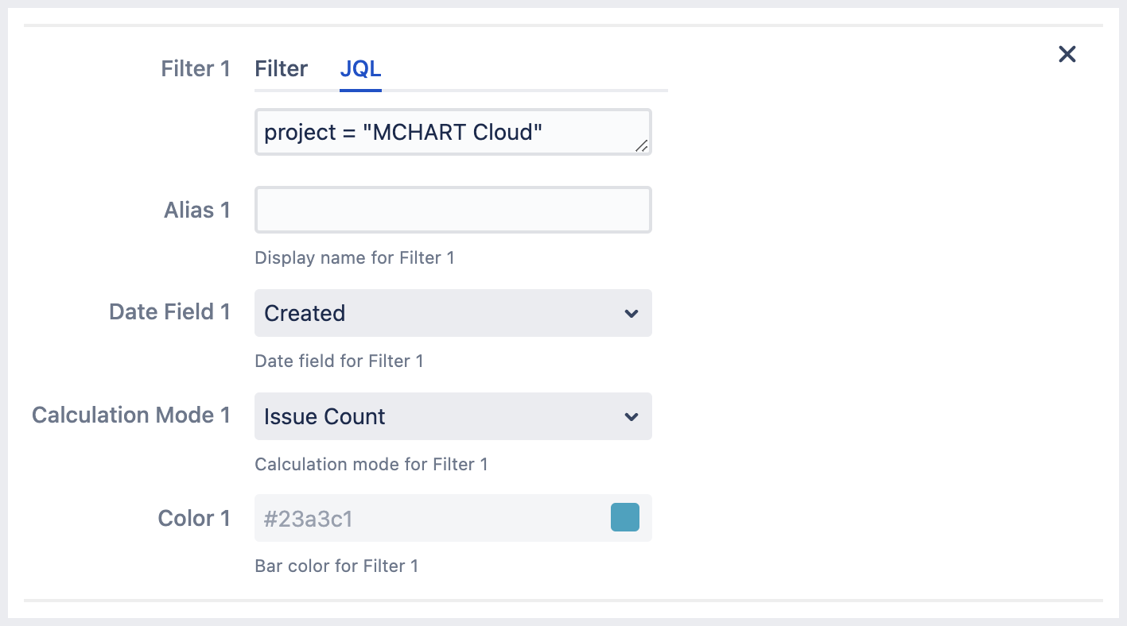
Task: Click the chevron arrow on Created dropdown
Action: (632, 313)
